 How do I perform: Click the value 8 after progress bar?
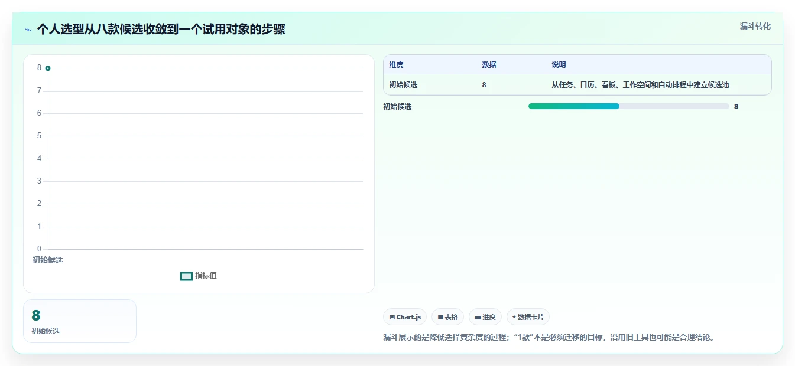pos(736,107)
